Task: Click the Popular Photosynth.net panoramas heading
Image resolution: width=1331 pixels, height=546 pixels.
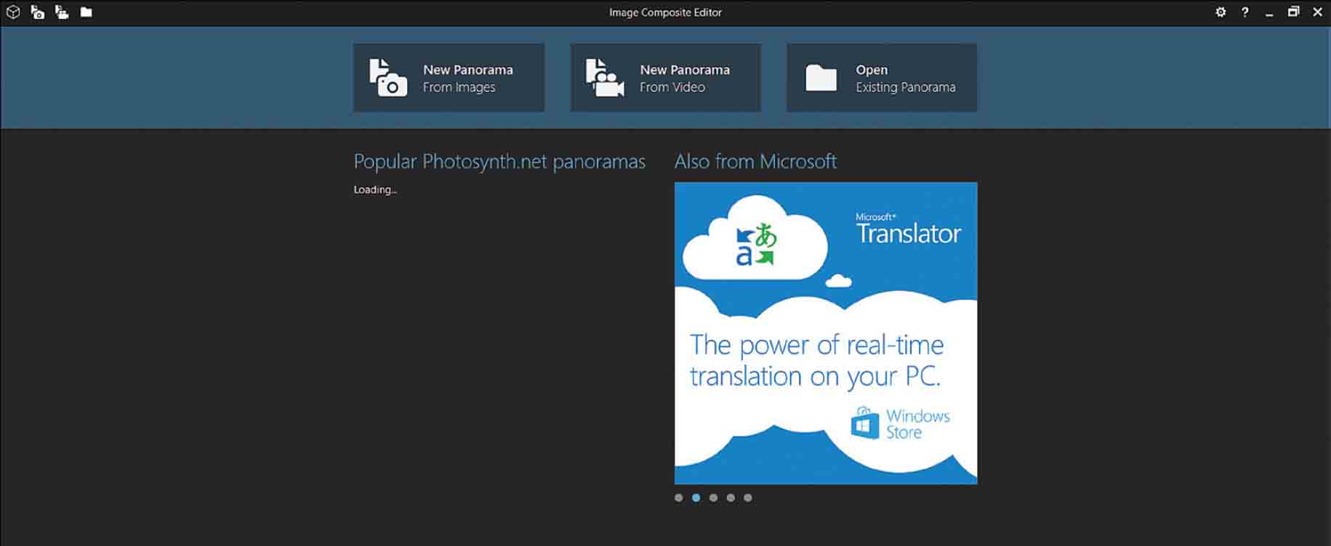Action: pos(499,161)
